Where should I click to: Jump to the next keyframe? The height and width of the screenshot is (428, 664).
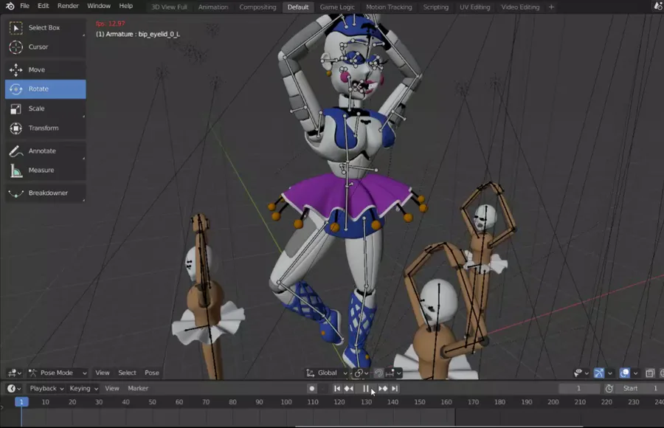383,389
